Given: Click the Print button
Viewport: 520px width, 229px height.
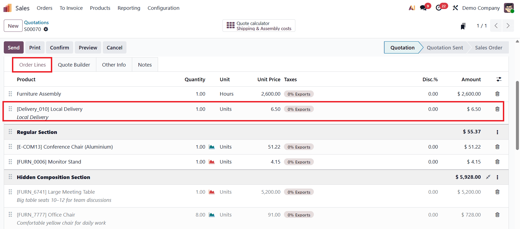Looking at the screenshot, I should [x=35, y=48].
